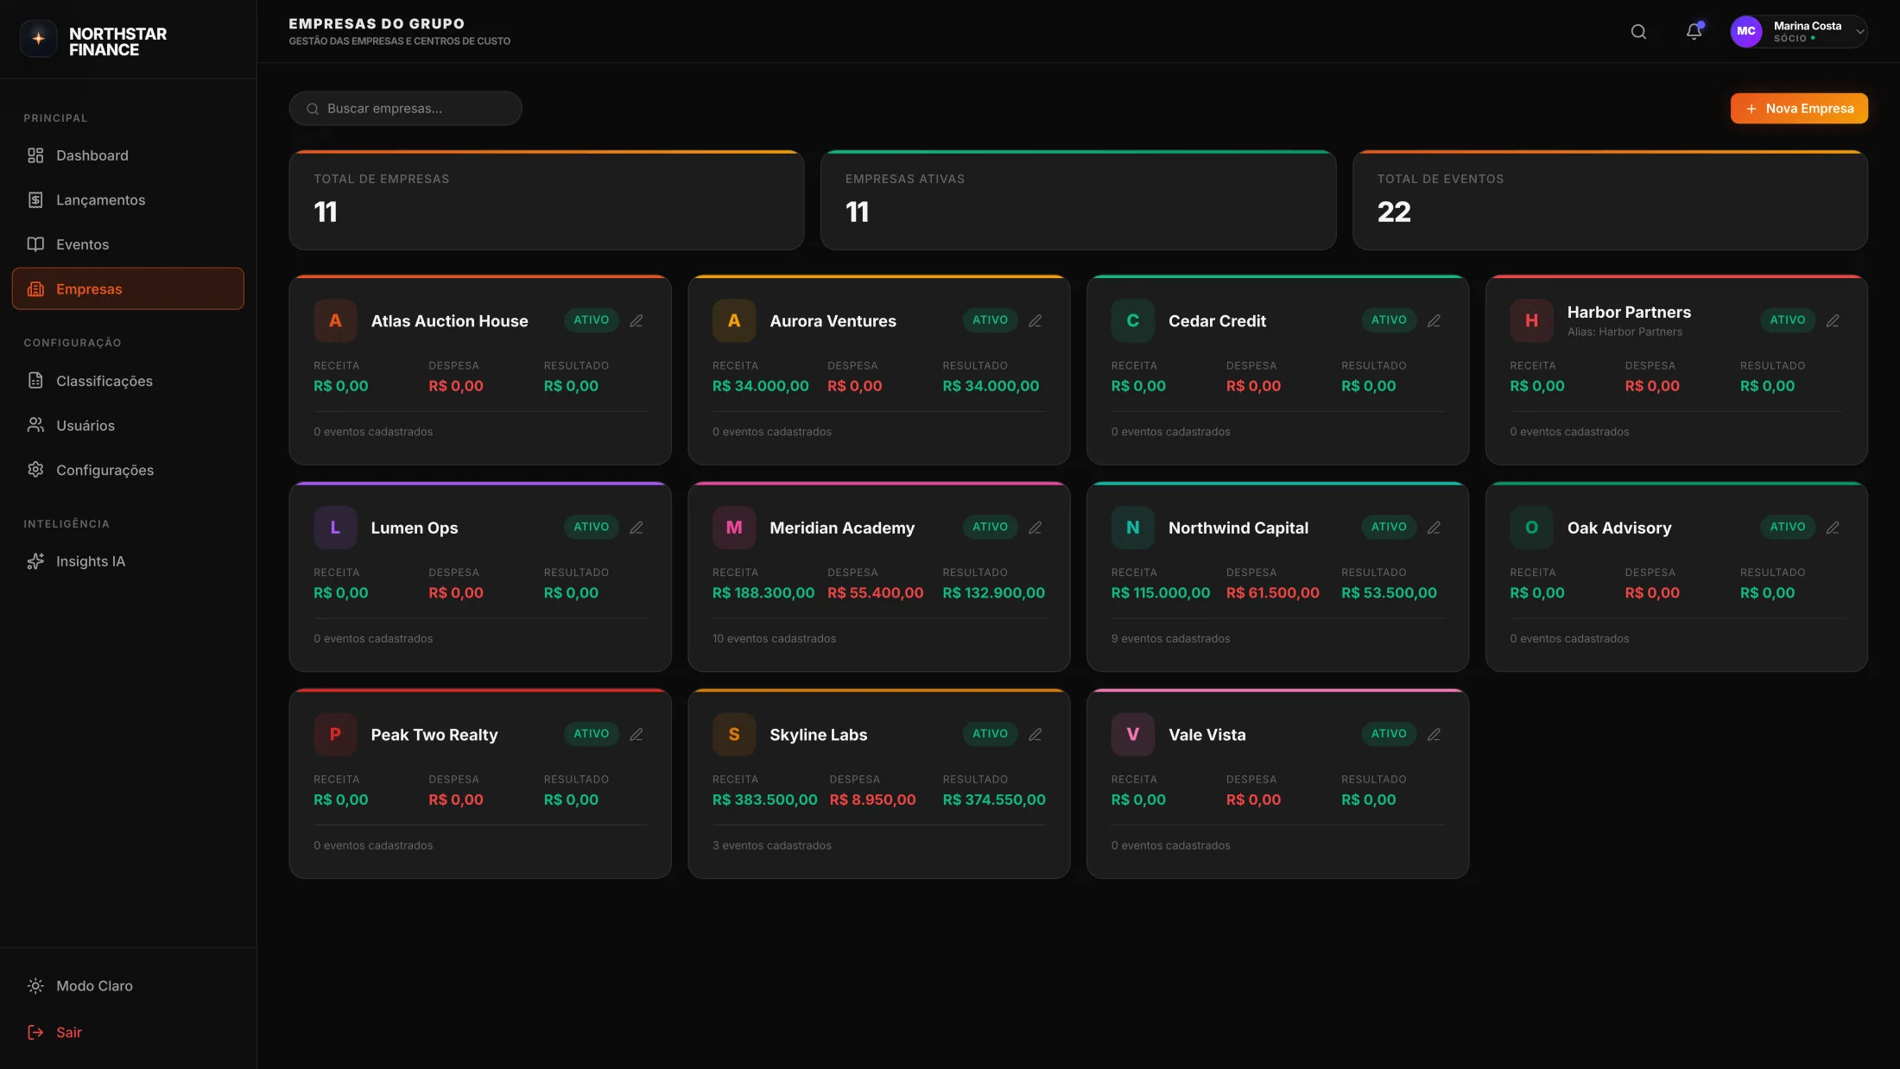Image resolution: width=1900 pixels, height=1069 pixels.
Task: Click the Nova Empresa button
Action: [1799, 109]
